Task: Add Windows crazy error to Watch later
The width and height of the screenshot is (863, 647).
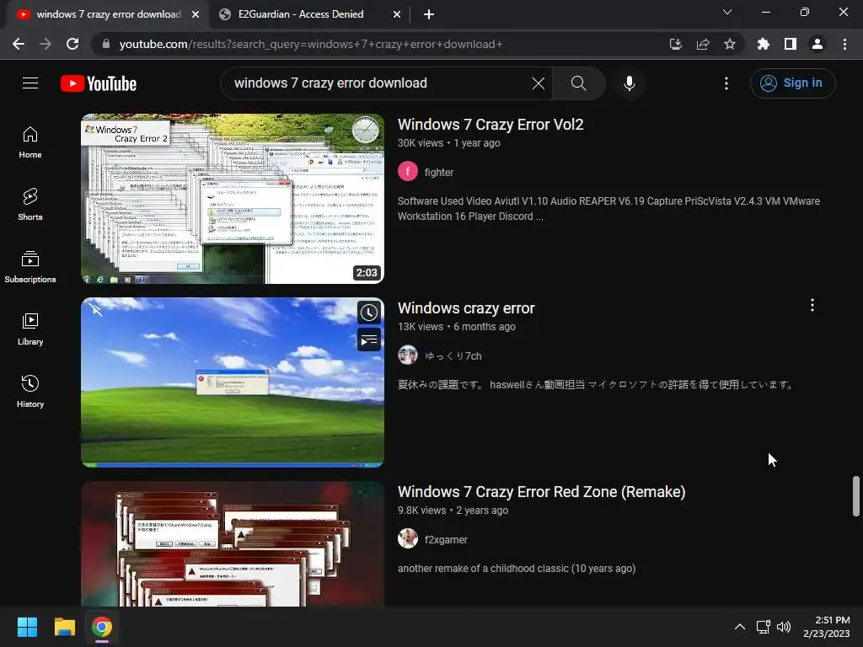Action: (x=369, y=313)
